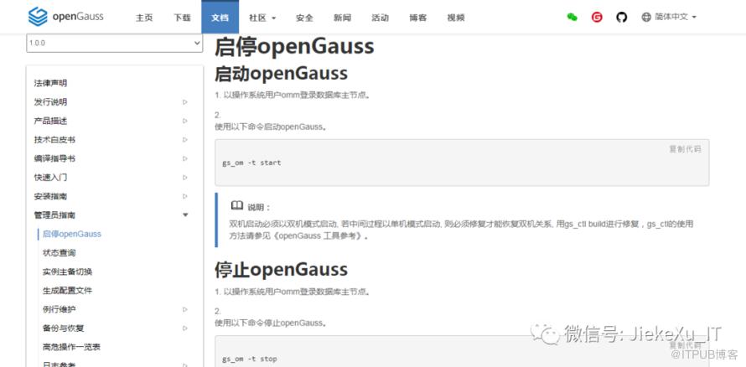The image size is (746, 367).
Task: Open the 博客 menu item
Action: pyautogui.click(x=417, y=18)
